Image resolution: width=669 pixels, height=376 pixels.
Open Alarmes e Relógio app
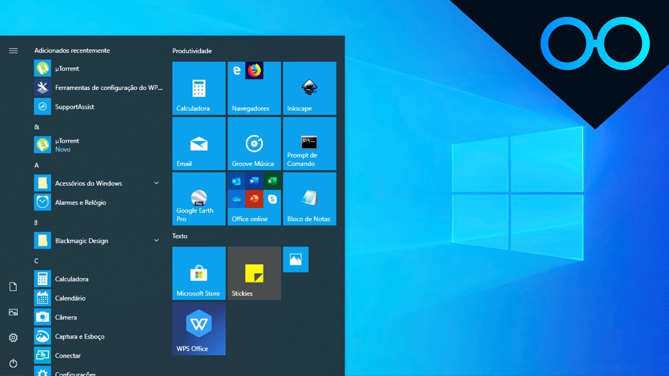point(98,202)
